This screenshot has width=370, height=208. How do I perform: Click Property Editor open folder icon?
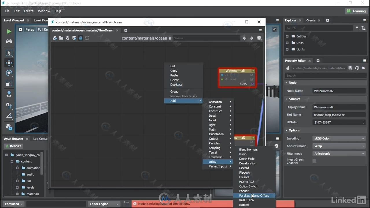(364, 68)
